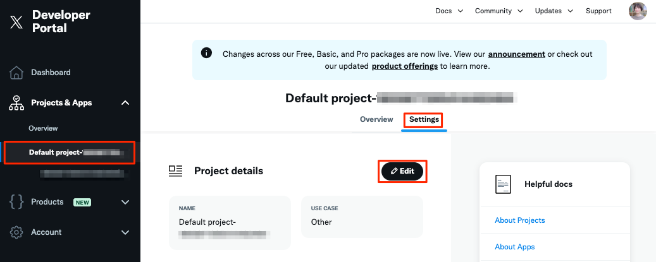Click the X logo icon
The width and height of the screenshot is (656, 262).
point(16,22)
